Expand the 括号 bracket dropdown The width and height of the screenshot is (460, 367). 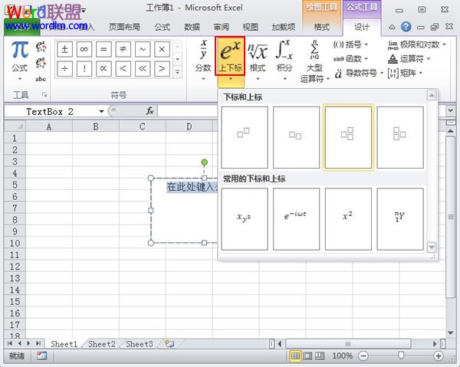click(354, 44)
